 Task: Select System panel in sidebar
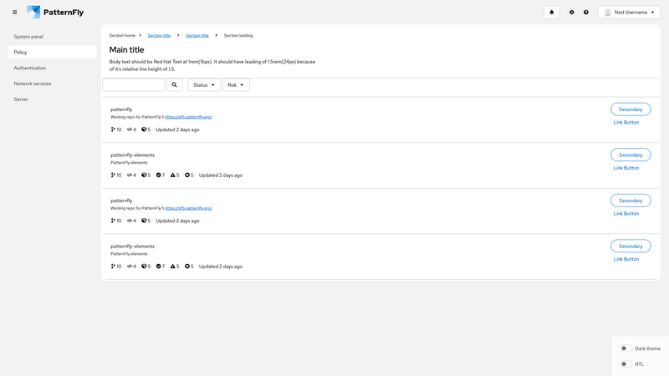click(x=28, y=37)
